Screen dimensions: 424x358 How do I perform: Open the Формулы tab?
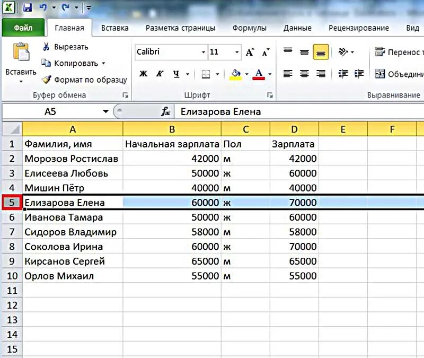pyautogui.click(x=249, y=28)
